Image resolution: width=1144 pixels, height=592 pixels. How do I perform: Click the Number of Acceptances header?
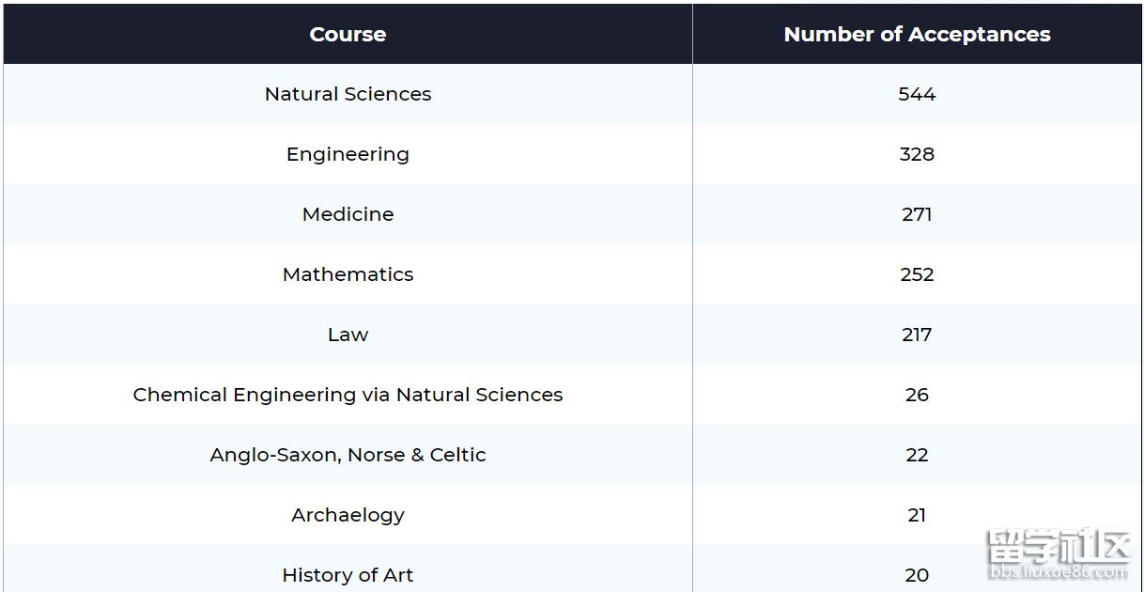click(917, 35)
